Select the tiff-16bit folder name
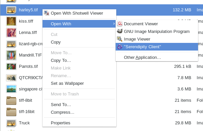Image resolution: width=203 pixels, height=131 pixels. coord(27,112)
